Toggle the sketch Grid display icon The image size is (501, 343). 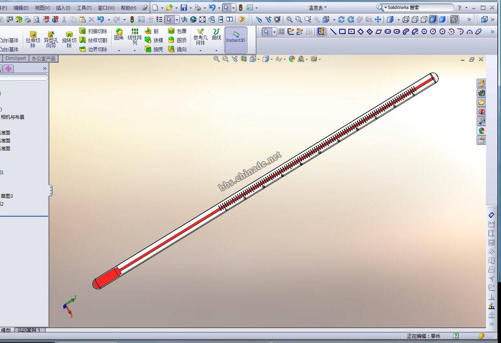pos(282,32)
